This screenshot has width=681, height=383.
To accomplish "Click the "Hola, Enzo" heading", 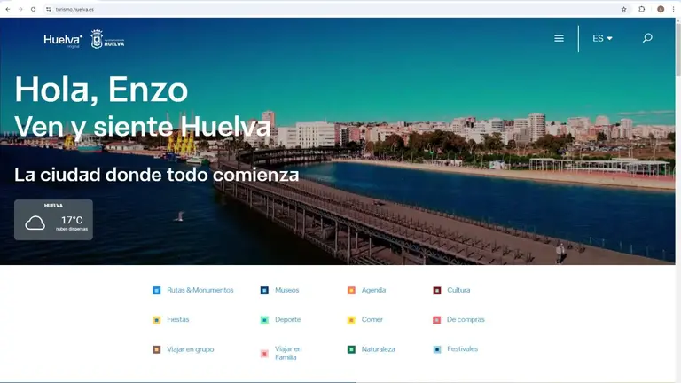I will point(101,90).
